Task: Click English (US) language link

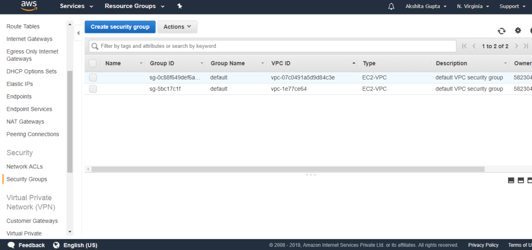Action: tap(81, 245)
